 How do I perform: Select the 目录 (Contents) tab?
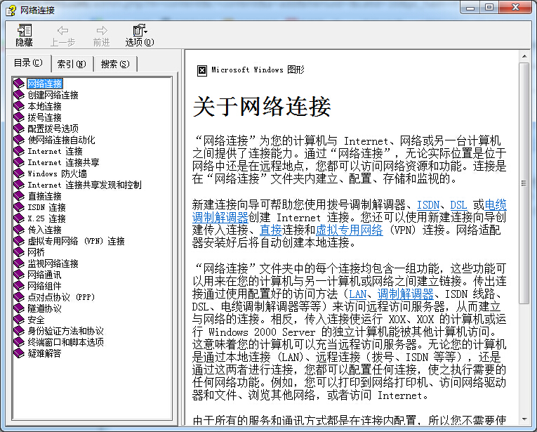(x=29, y=63)
